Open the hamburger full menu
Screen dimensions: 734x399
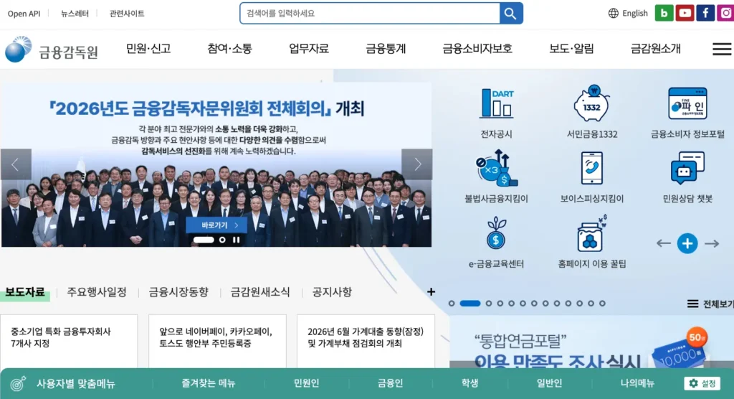[x=722, y=49]
